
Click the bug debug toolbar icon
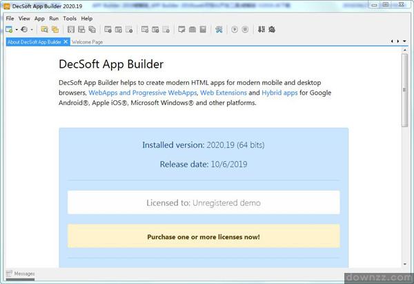(272, 30)
